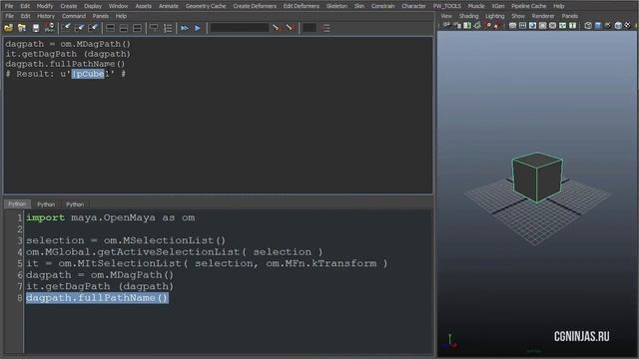Open Shading menu in viewport panel
The image size is (639, 359).
point(468,16)
